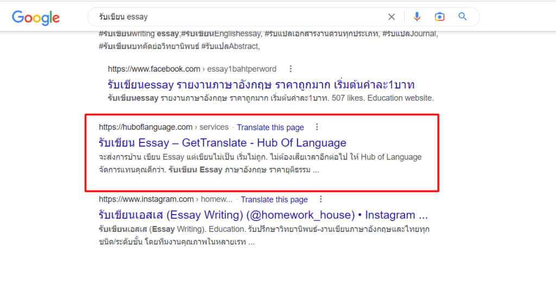Click the Facebook snippet mentioning '507 likes'
The image size is (556, 294).
pyautogui.click(x=270, y=98)
